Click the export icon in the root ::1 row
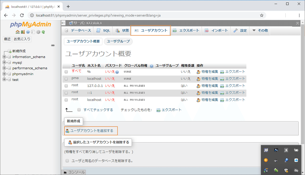This screenshot has height=175, width=305. [222, 93]
